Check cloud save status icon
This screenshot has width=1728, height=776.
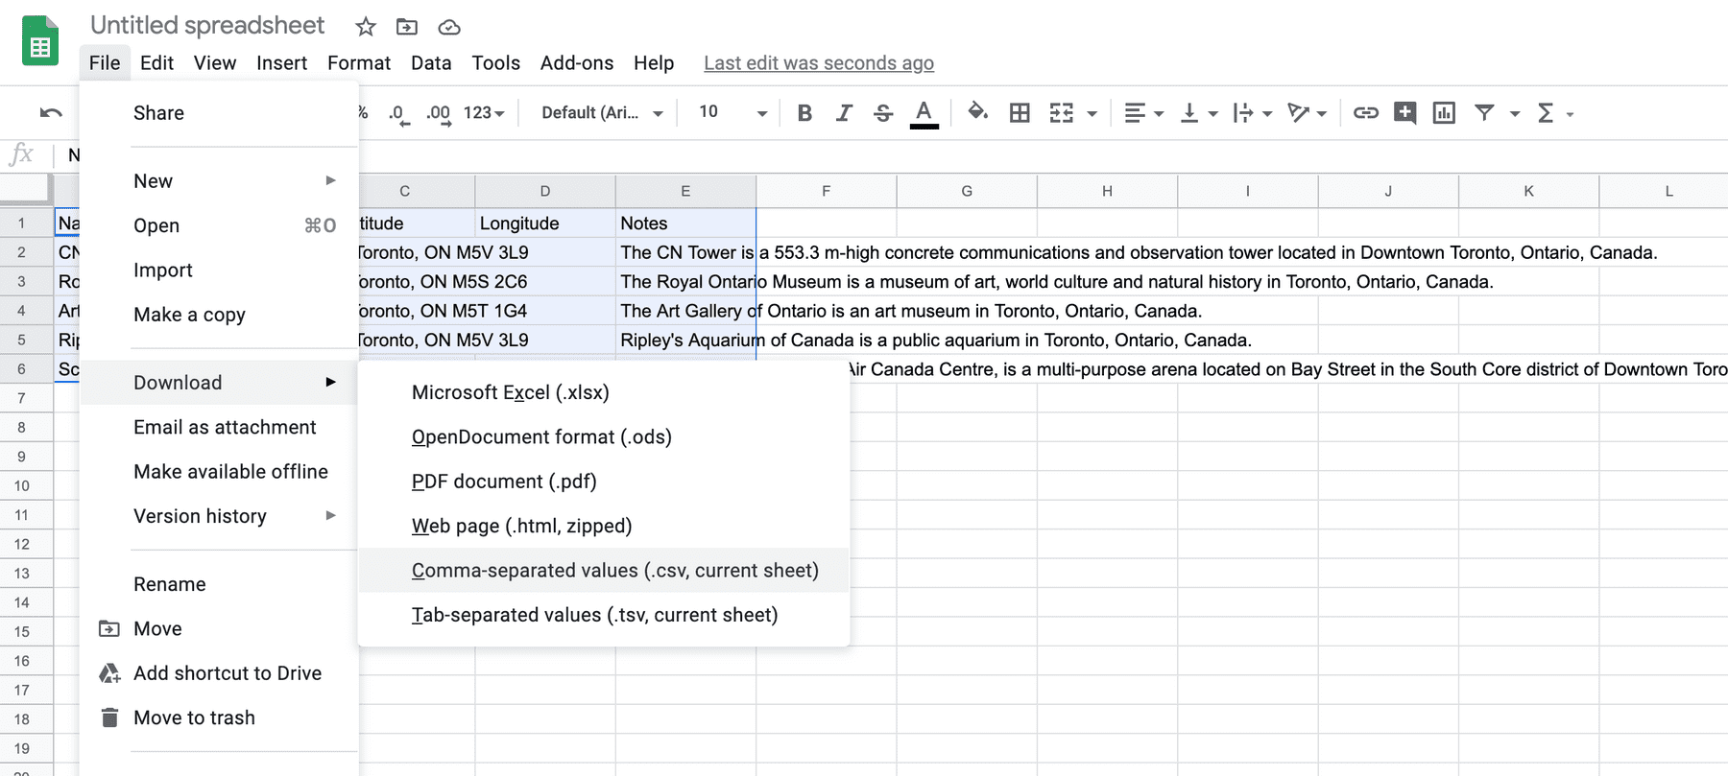pyautogui.click(x=449, y=27)
